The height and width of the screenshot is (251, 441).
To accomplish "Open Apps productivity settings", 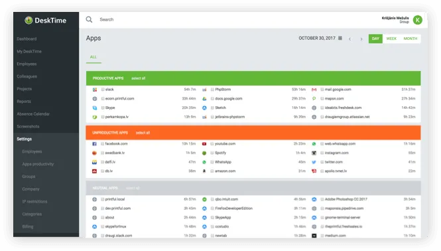I will [x=38, y=164].
